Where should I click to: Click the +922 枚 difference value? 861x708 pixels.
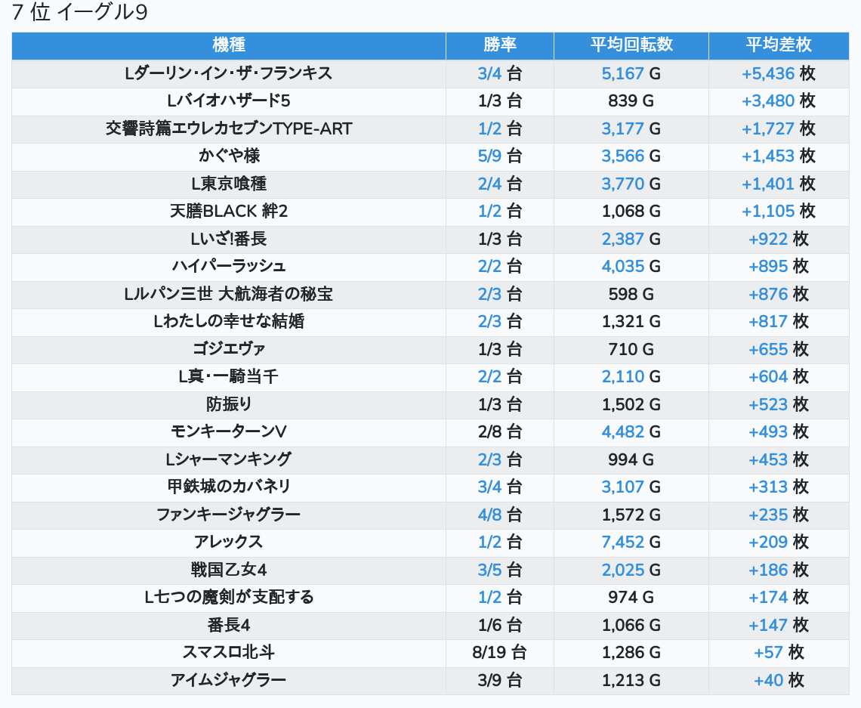779,239
